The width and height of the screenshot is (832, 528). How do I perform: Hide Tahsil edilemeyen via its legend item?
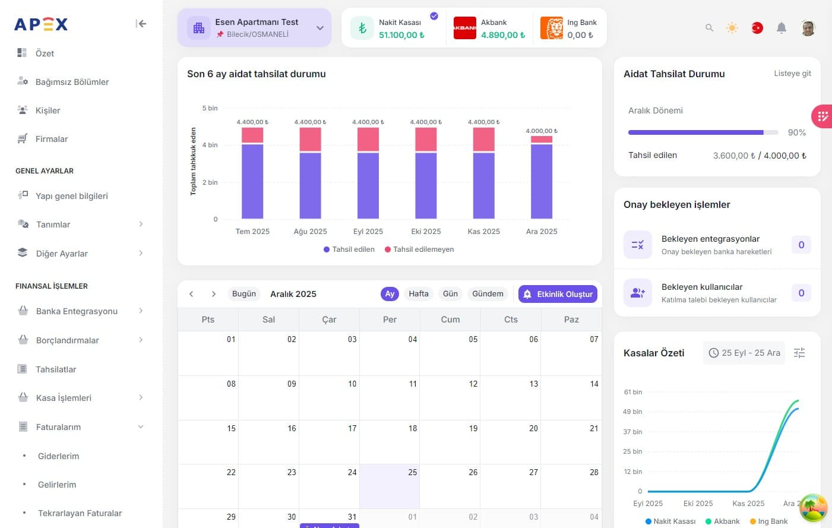coord(419,249)
